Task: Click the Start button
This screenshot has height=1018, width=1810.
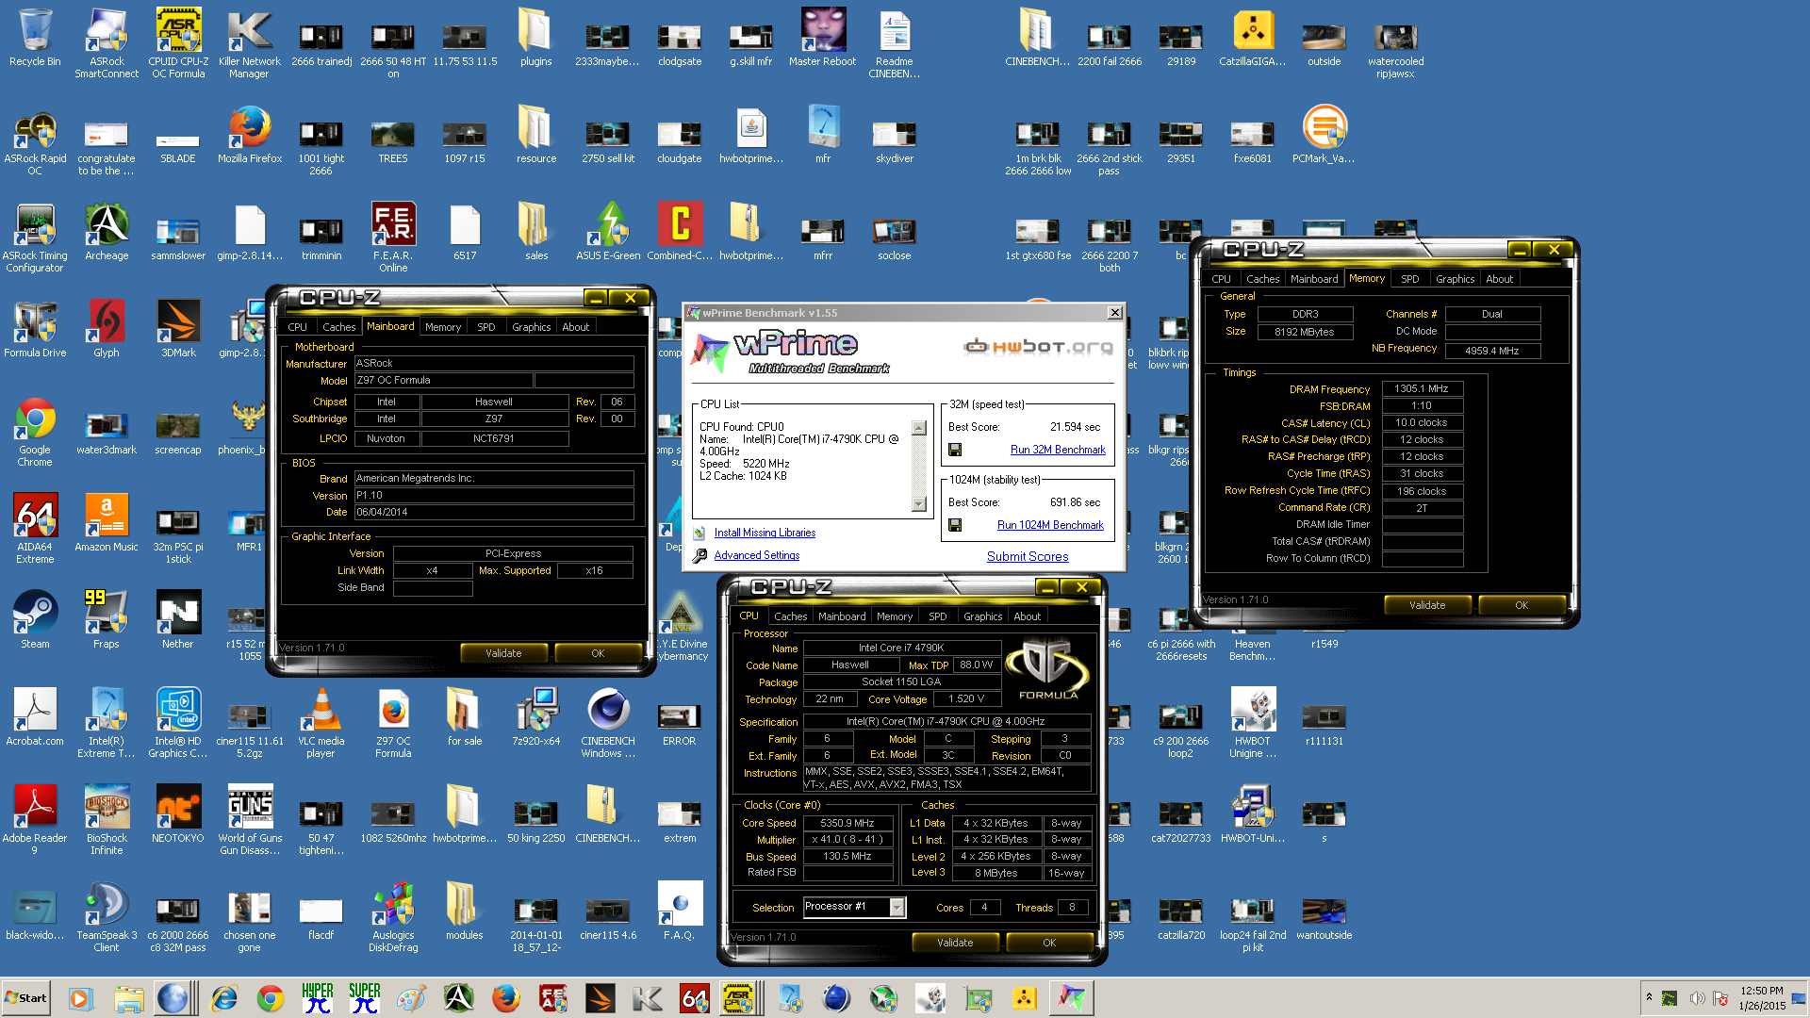Action: [25, 997]
